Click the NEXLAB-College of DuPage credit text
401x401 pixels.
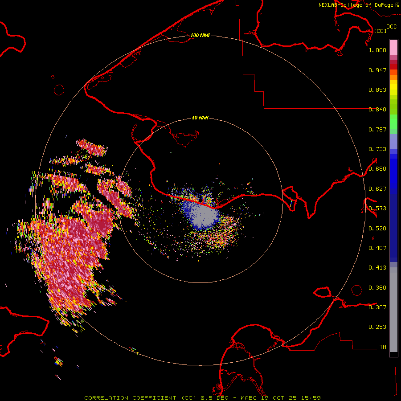356,5
